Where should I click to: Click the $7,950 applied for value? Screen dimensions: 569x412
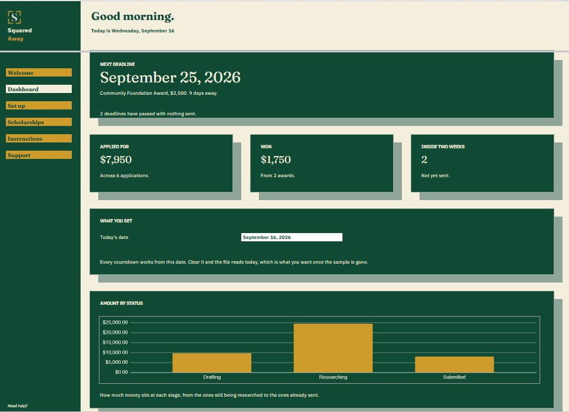point(116,160)
